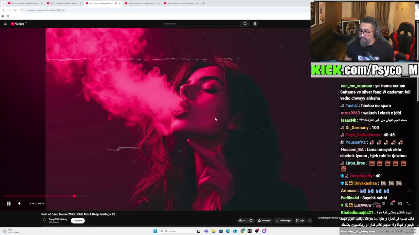Open Outlook from the taskbar
This screenshot has width=419, height=235.
[235, 231]
